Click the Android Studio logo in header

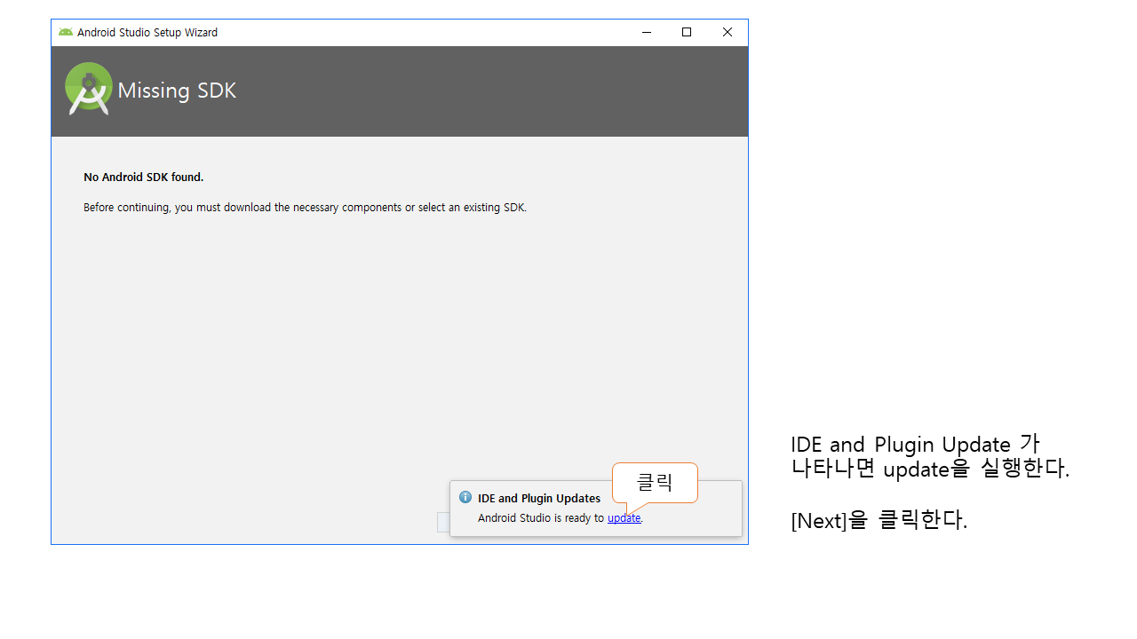(x=89, y=89)
